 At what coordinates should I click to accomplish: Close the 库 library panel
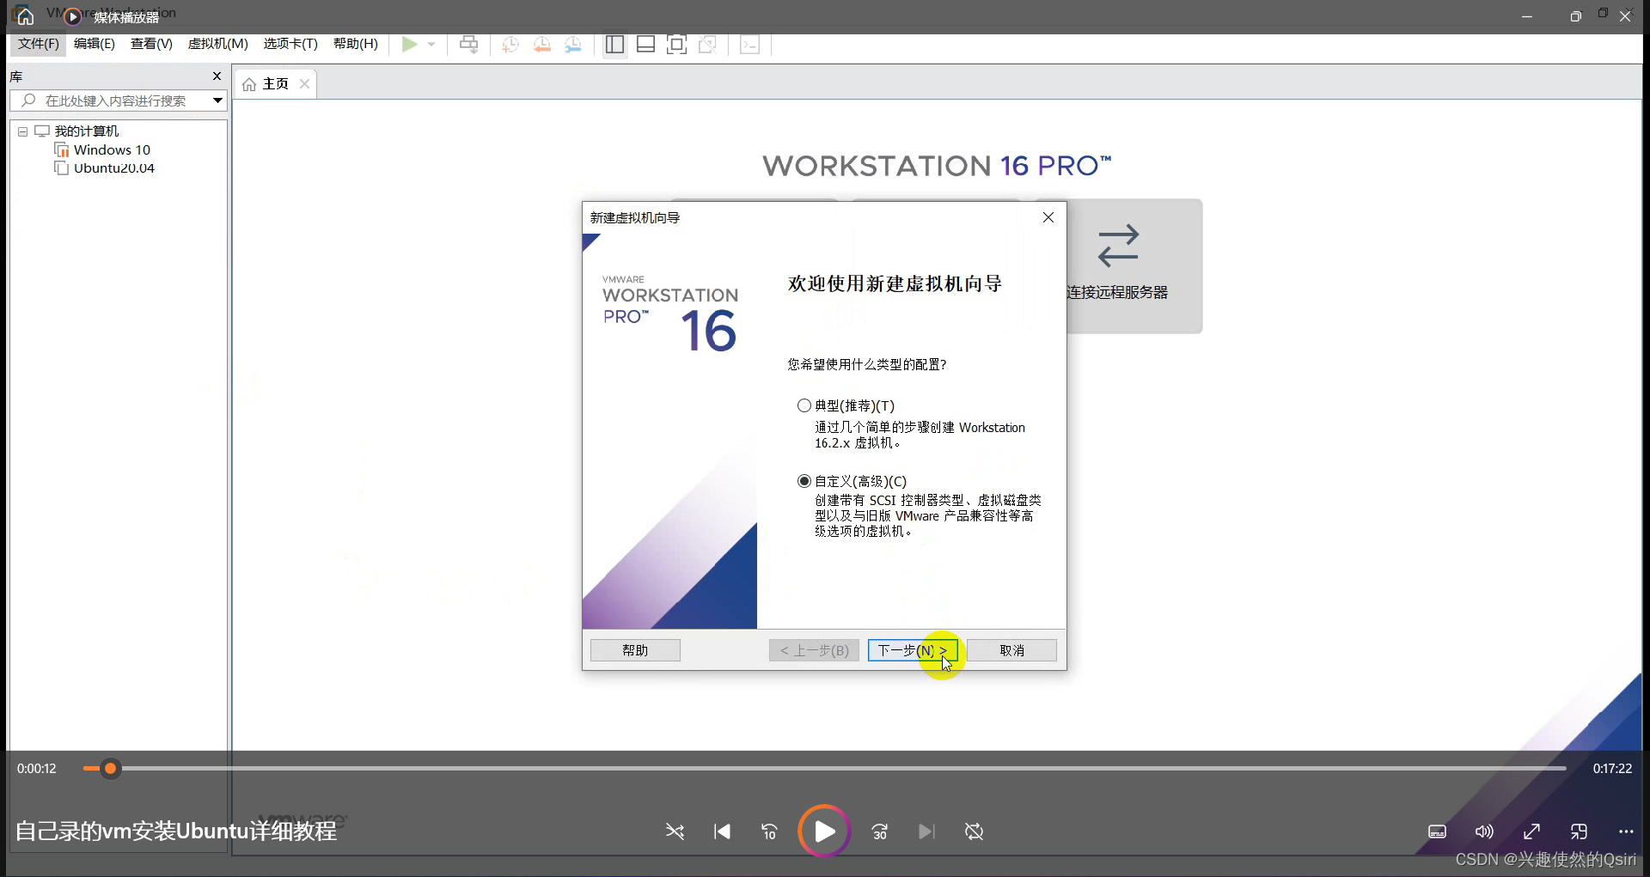(217, 76)
